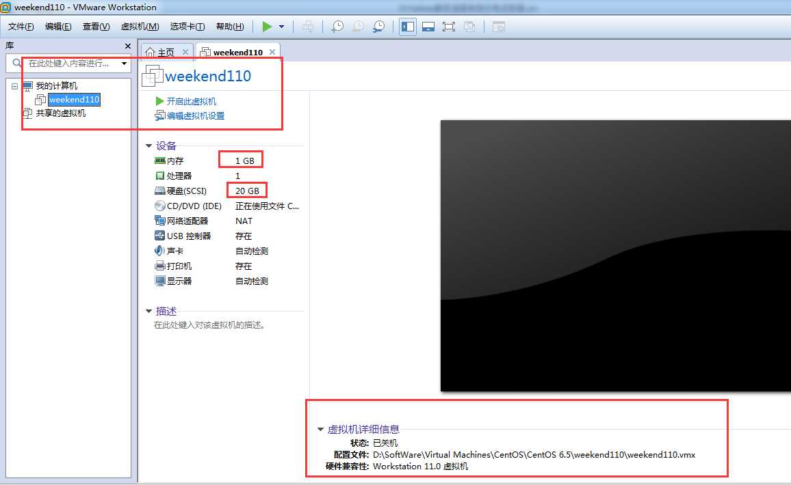Collapse the 我的计算机 tree node
The width and height of the screenshot is (791, 485).
click(x=14, y=86)
